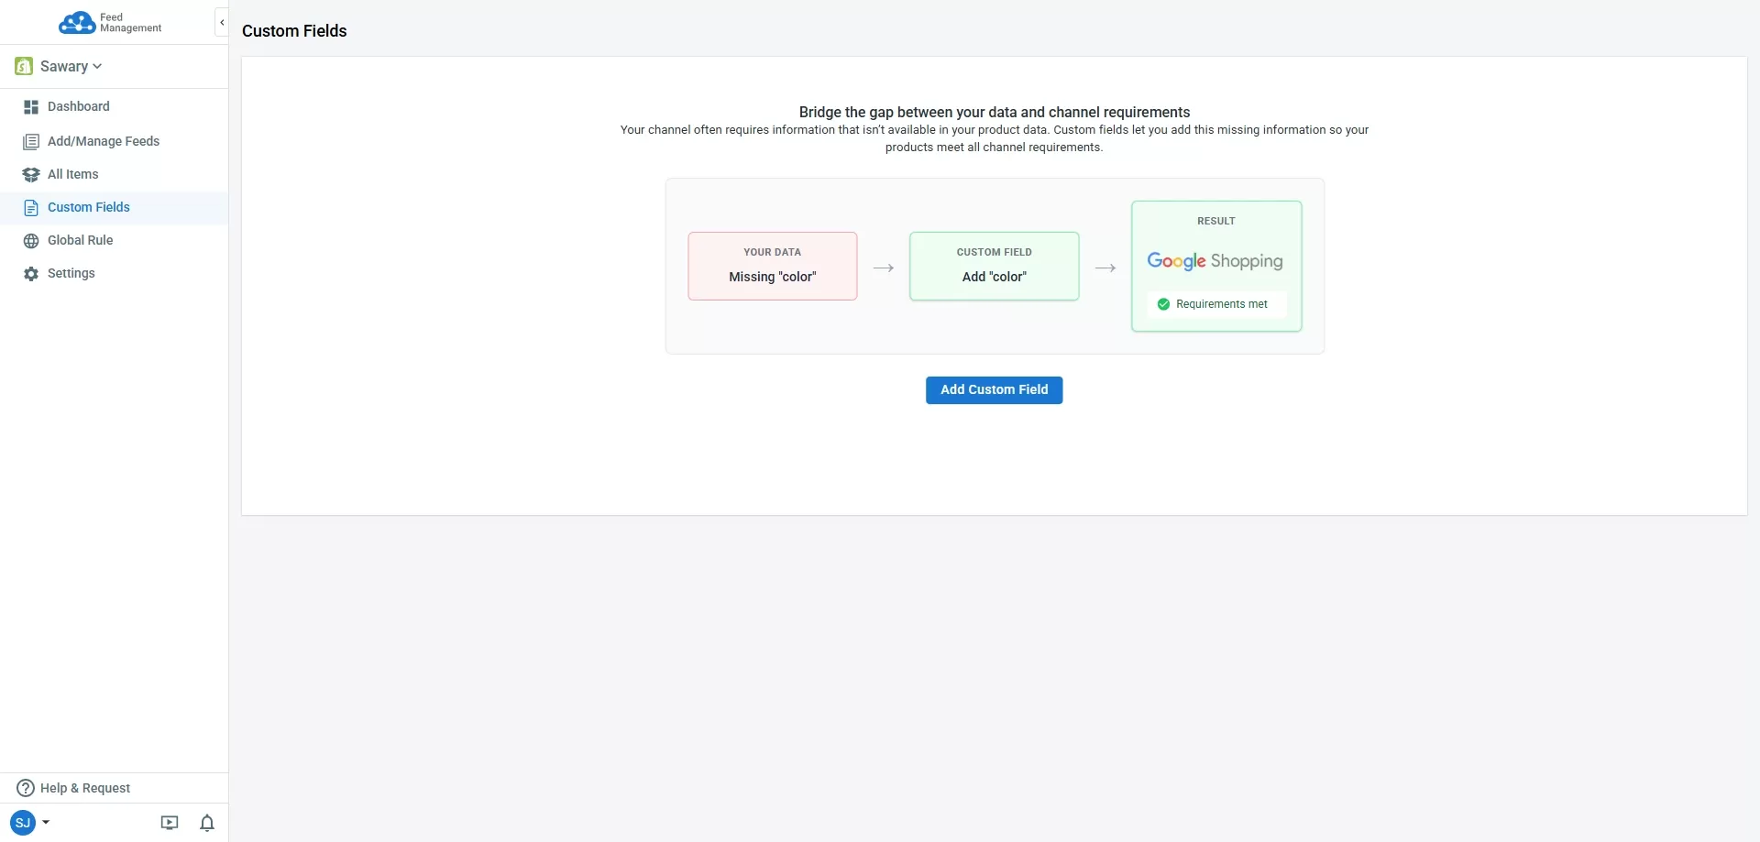Viewport: 1760px width, 842px height.
Task: Click the green Result card
Action: [1215, 266]
